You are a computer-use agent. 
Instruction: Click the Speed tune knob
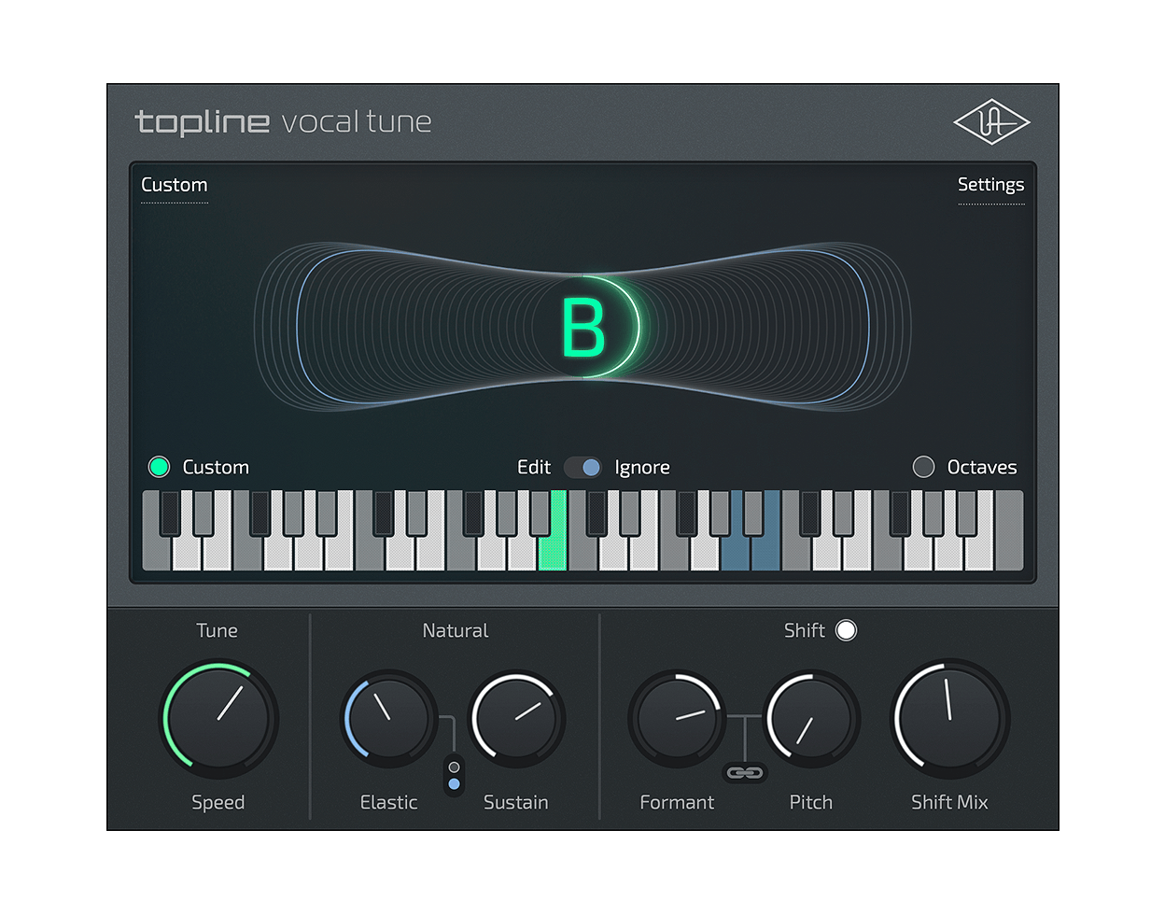coord(220,720)
